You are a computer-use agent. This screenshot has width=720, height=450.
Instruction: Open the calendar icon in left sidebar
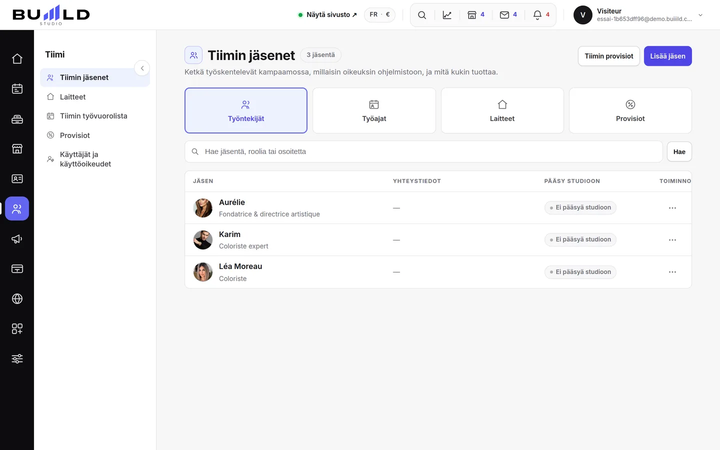tap(17, 88)
